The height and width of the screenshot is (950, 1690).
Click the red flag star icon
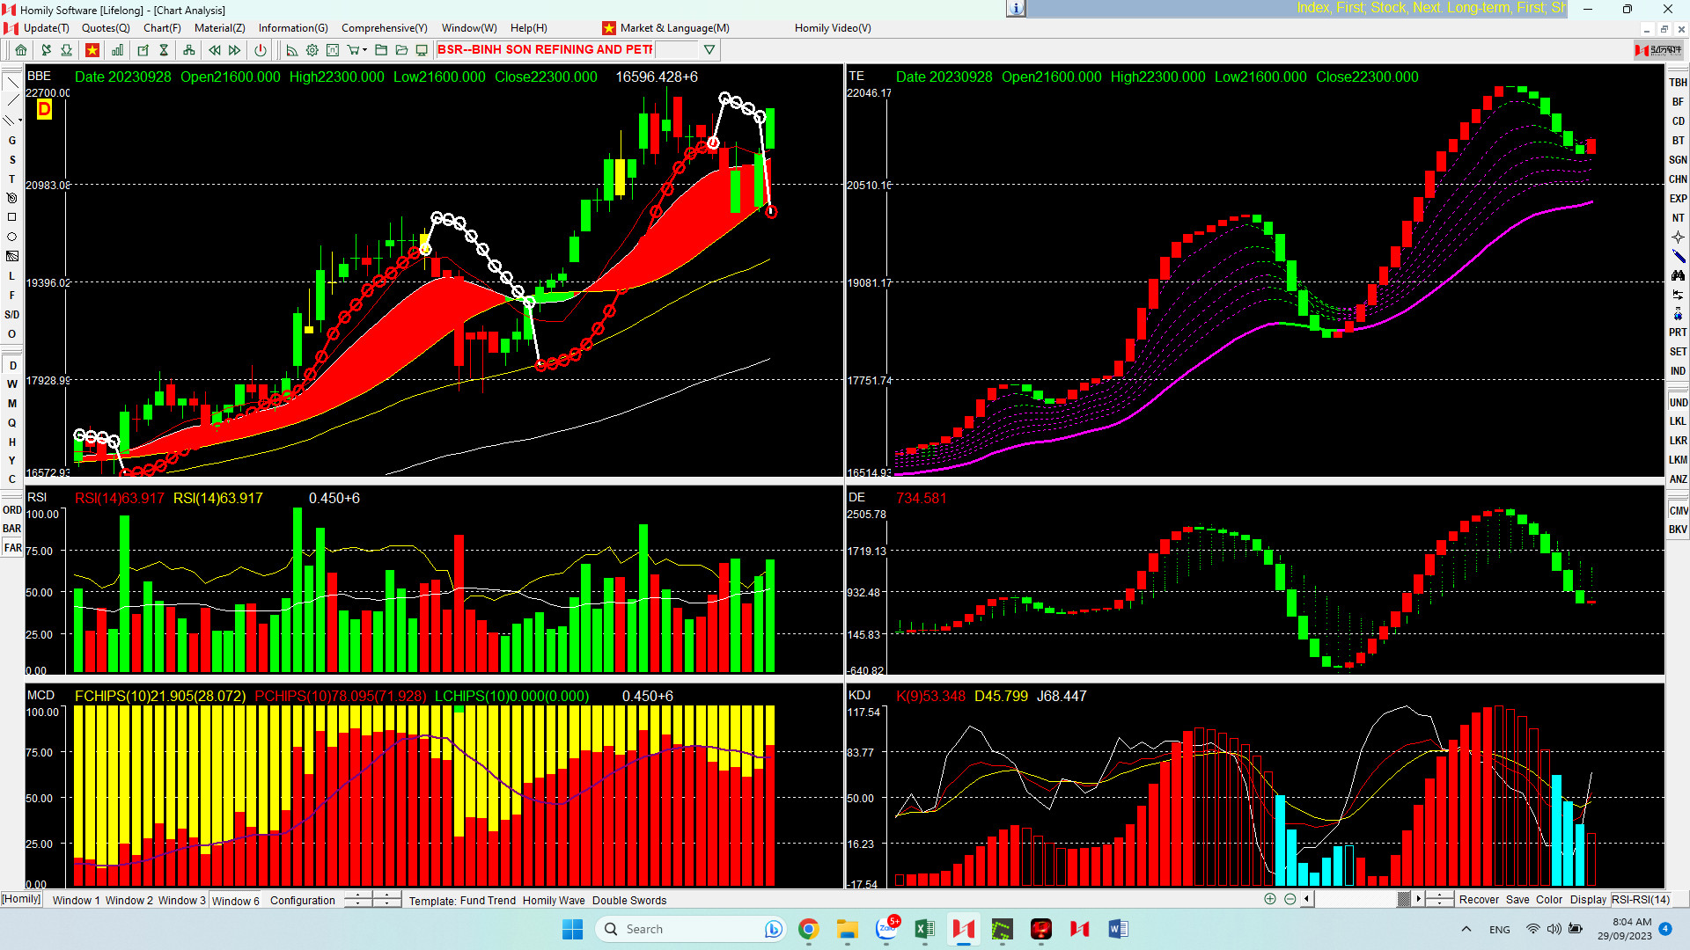tap(92, 50)
